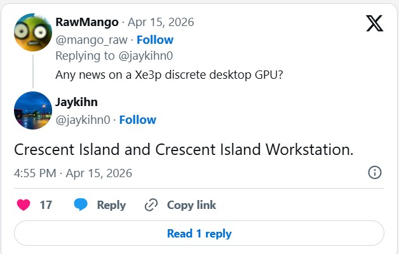Image resolution: width=399 pixels, height=254 pixels.
Task: Open the tweet info circle icon
Action: tap(375, 173)
